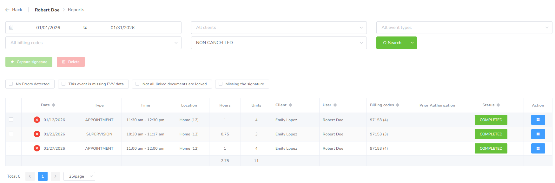Click the start date field 01/01/2026

click(48, 28)
